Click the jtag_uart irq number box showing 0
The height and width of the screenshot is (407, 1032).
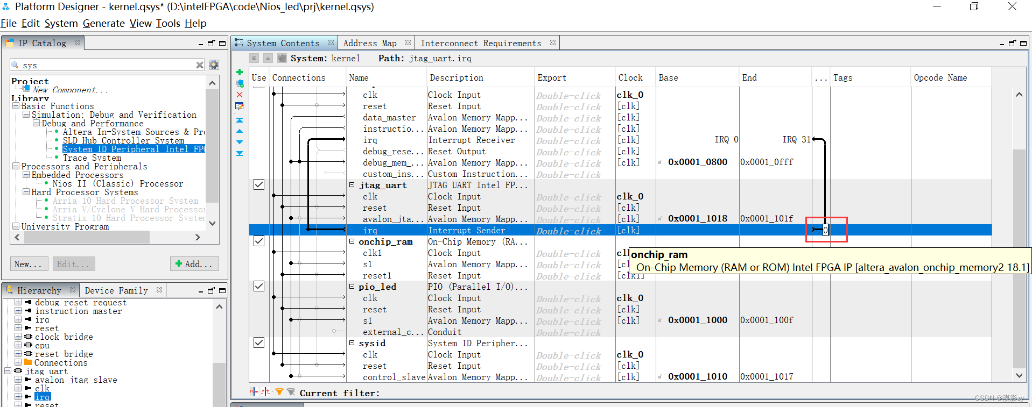pos(825,230)
